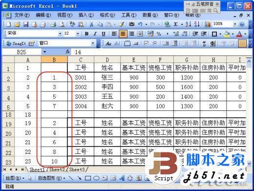This screenshot has width=254, height=191.
Task: Click the Merge and Center icon
Action: tap(140, 34)
